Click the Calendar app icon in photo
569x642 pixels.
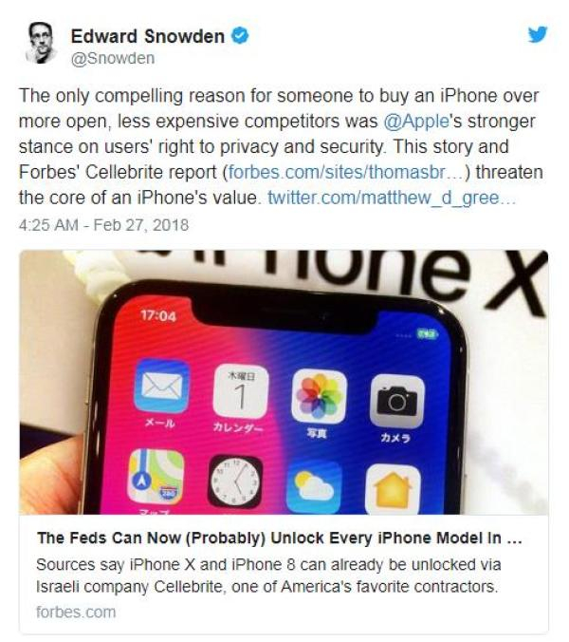point(241,391)
